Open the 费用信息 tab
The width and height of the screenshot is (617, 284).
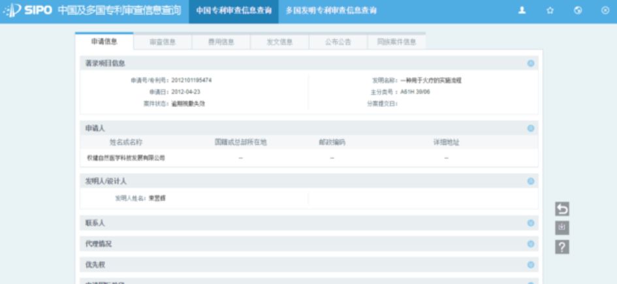[x=221, y=42]
